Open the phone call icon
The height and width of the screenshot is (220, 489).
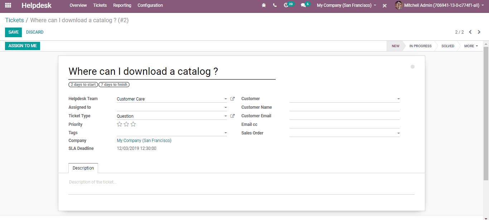275,5
